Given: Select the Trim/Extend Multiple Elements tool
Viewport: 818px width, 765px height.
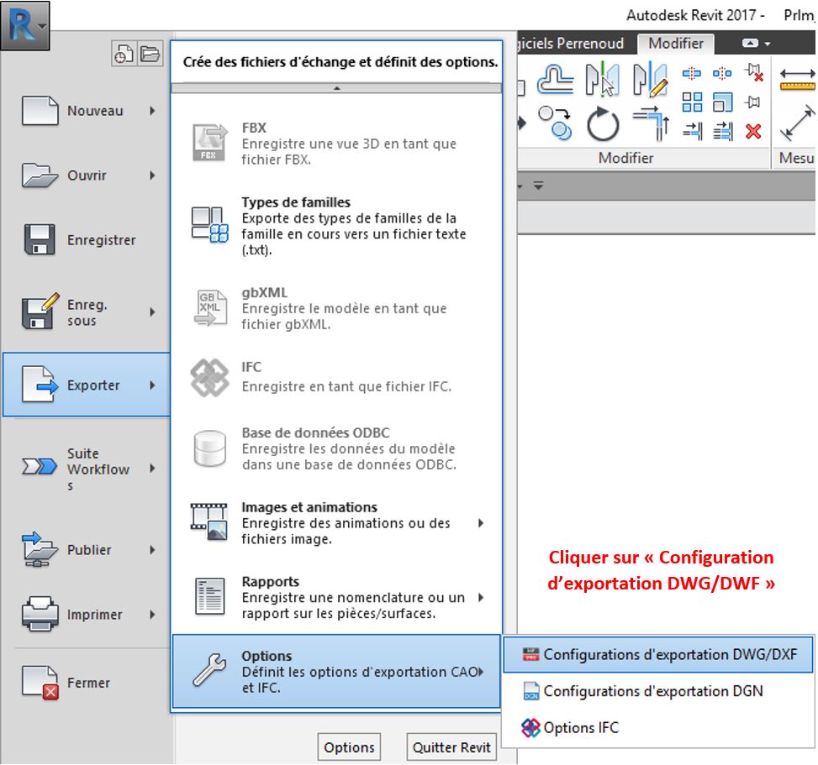Looking at the screenshot, I should [723, 131].
